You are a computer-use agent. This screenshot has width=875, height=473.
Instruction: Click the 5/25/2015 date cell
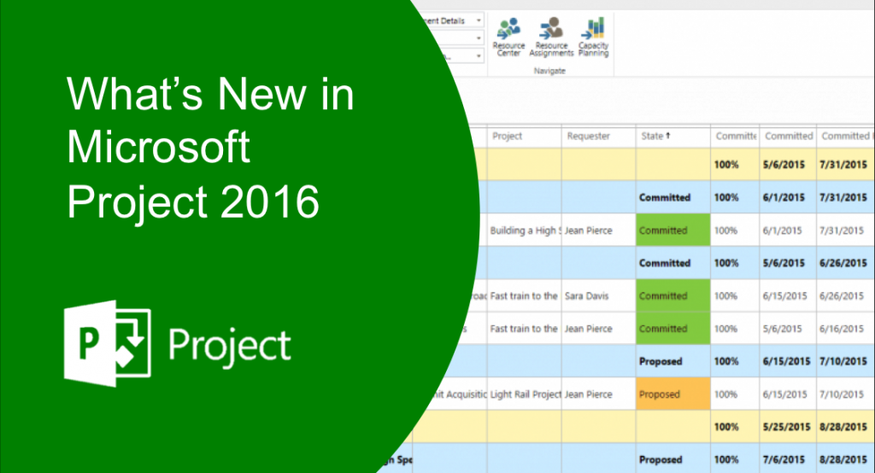[x=788, y=427]
